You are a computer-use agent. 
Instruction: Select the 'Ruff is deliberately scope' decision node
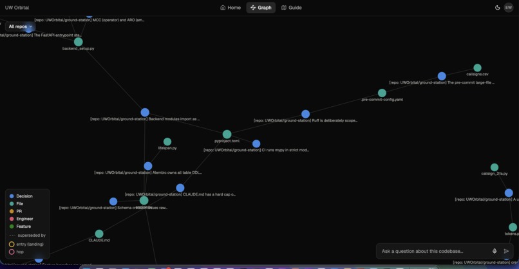tap(305, 114)
